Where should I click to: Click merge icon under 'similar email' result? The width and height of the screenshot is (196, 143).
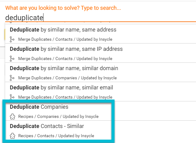click(x=12, y=97)
